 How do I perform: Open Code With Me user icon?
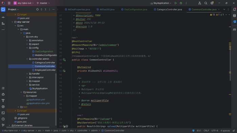[199, 3]
